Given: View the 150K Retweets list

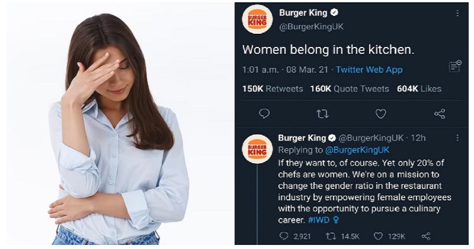Looking at the screenshot, I should tap(273, 89).
